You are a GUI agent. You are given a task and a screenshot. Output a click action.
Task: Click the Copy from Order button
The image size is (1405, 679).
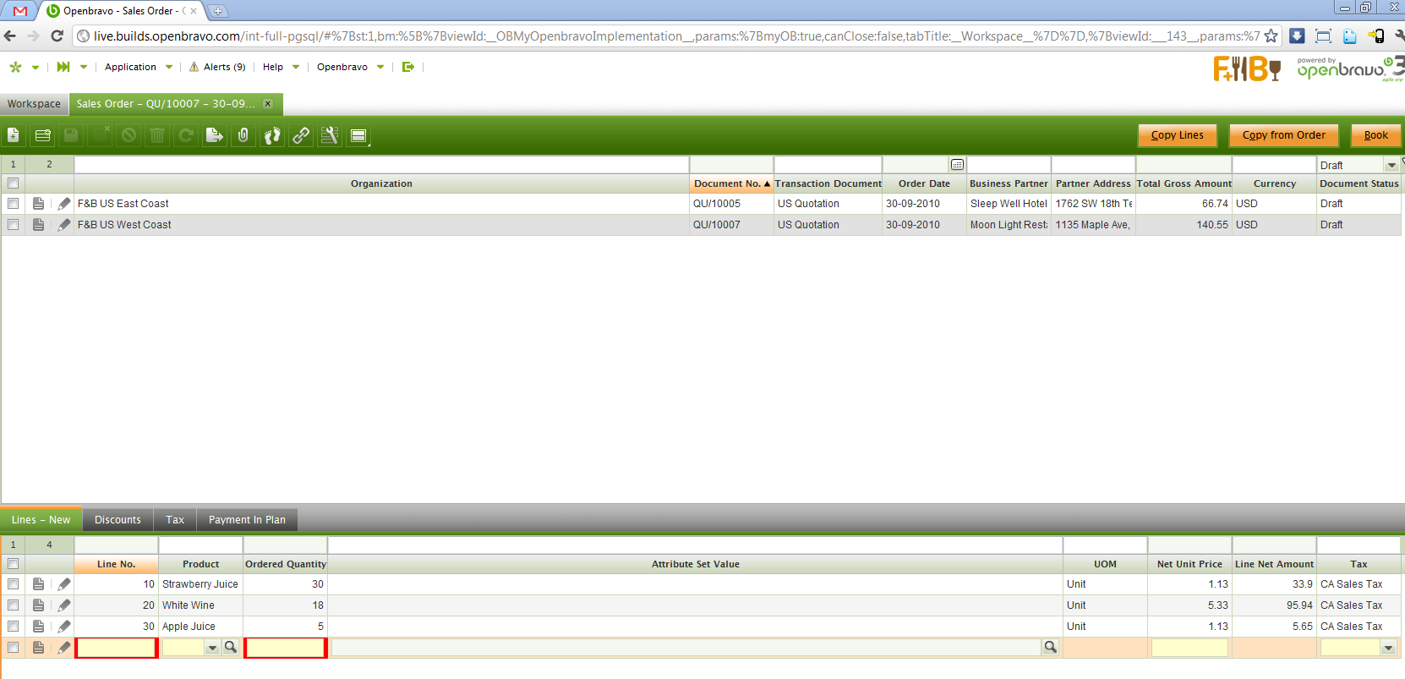pyautogui.click(x=1284, y=135)
